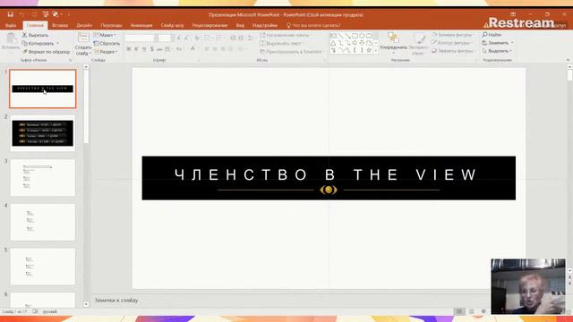
Task: Switch to the Slide Show (Слайд-шоу) tab
Action: [x=172, y=26]
